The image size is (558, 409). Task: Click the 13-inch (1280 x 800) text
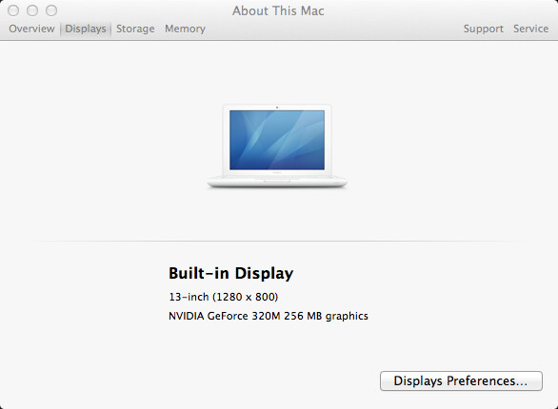point(224,297)
